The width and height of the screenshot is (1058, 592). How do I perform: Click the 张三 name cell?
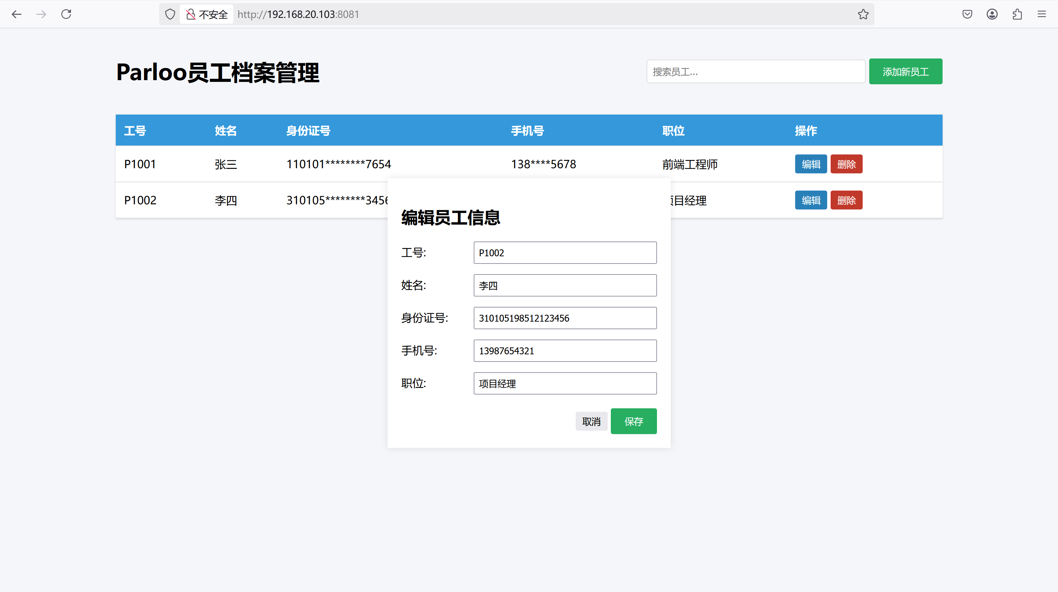[x=226, y=164]
